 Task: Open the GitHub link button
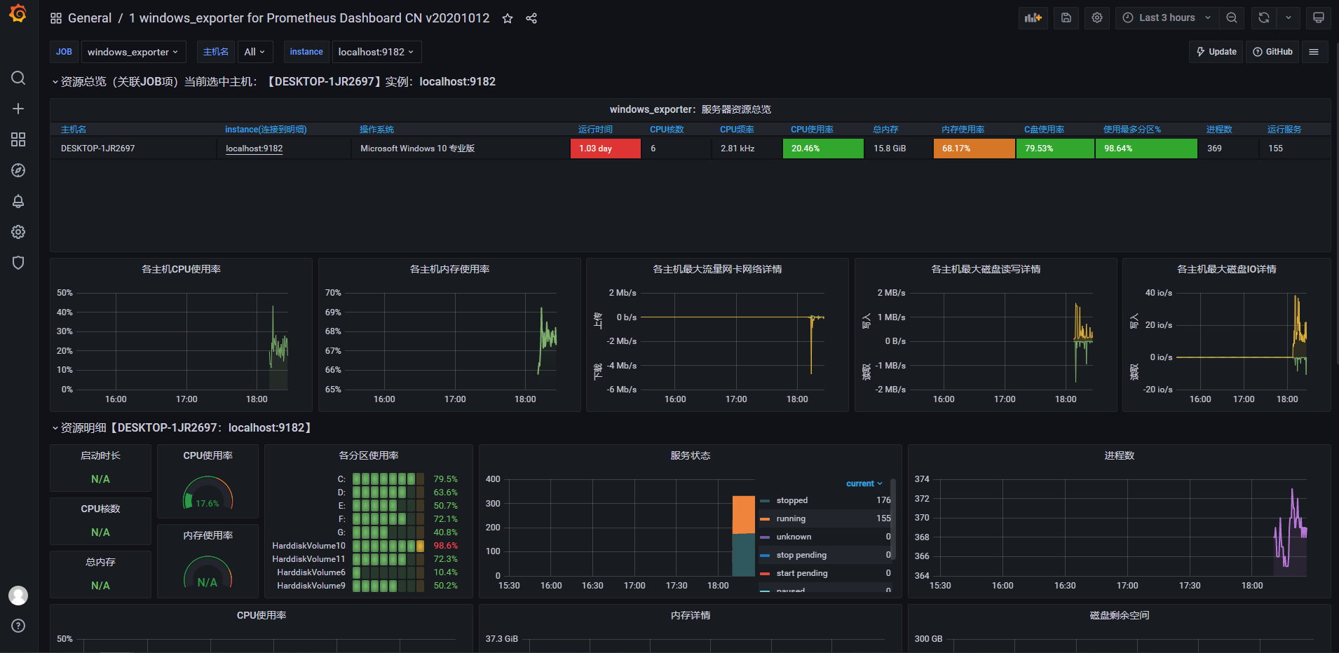coord(1272,51)
